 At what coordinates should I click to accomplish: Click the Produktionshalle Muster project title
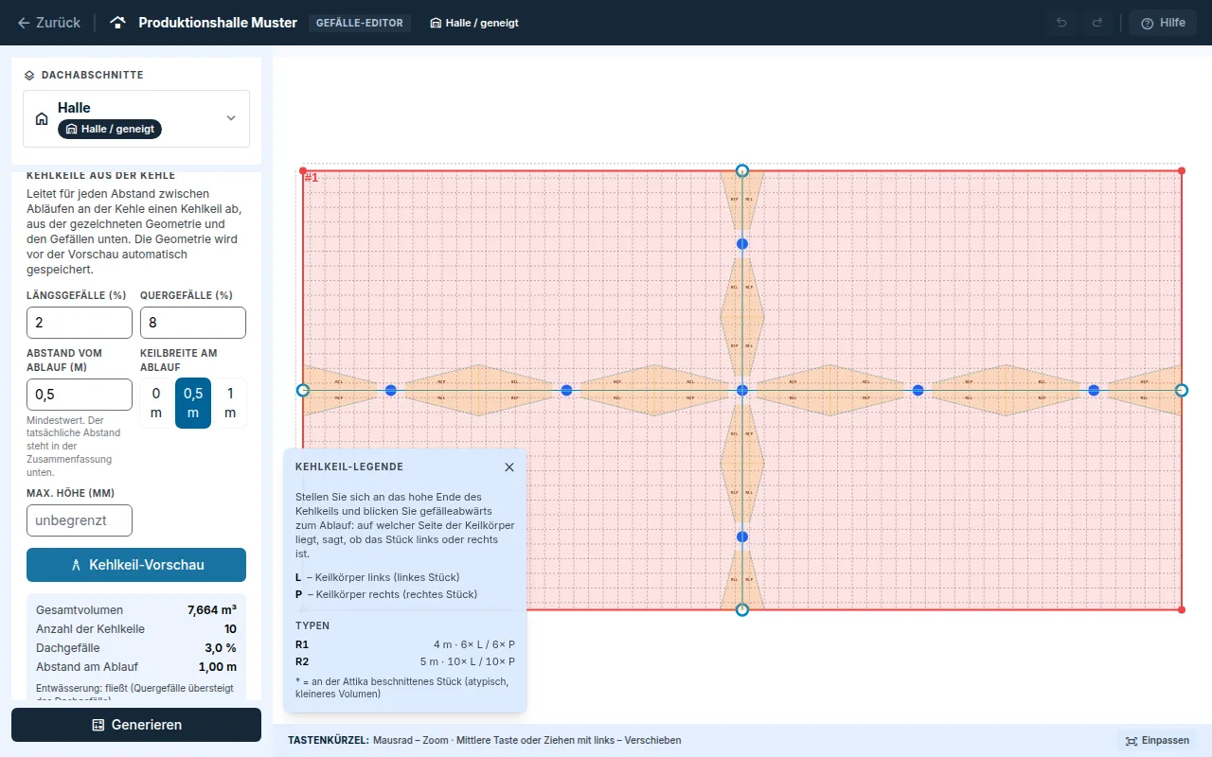coord(218,23)
